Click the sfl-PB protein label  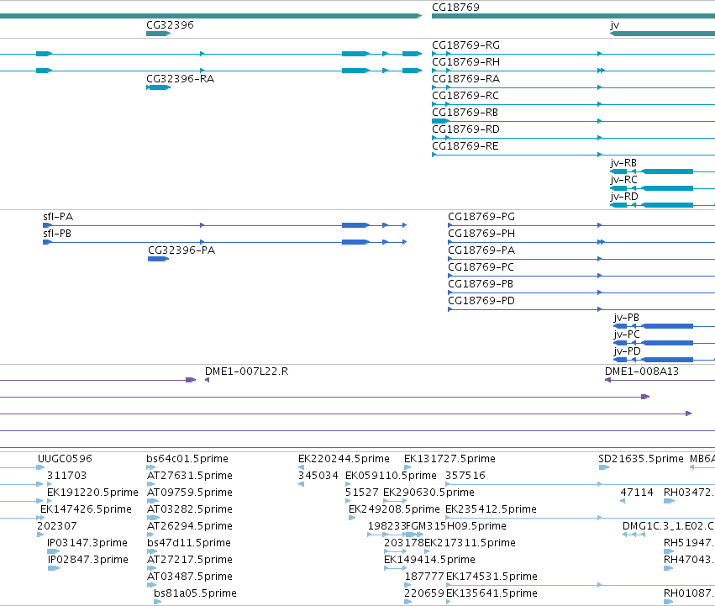[x=57, y=234]
